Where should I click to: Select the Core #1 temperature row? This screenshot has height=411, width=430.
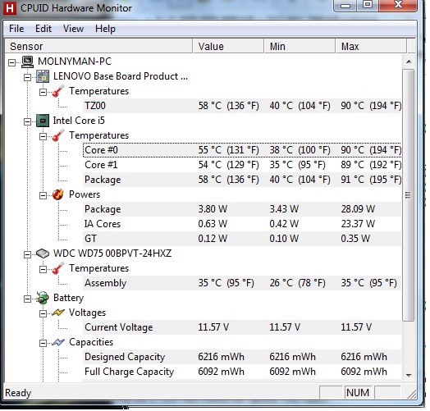(242, 165)
